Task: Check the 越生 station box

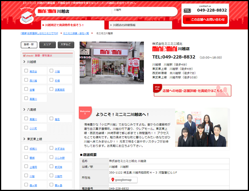Action: pyautogui.click(x=51, y=118)
